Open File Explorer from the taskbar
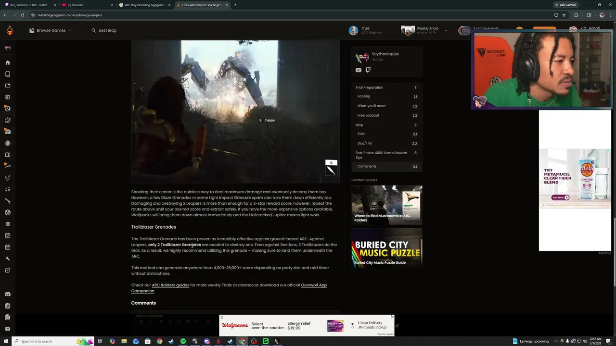 (124, 341)
